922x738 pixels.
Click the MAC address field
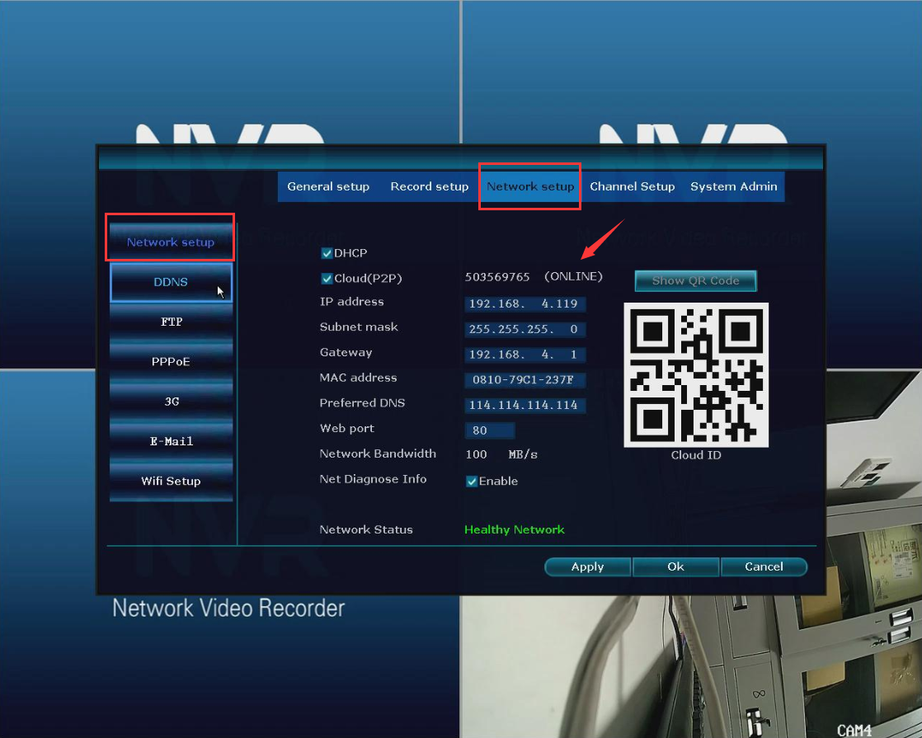(525, 380)
